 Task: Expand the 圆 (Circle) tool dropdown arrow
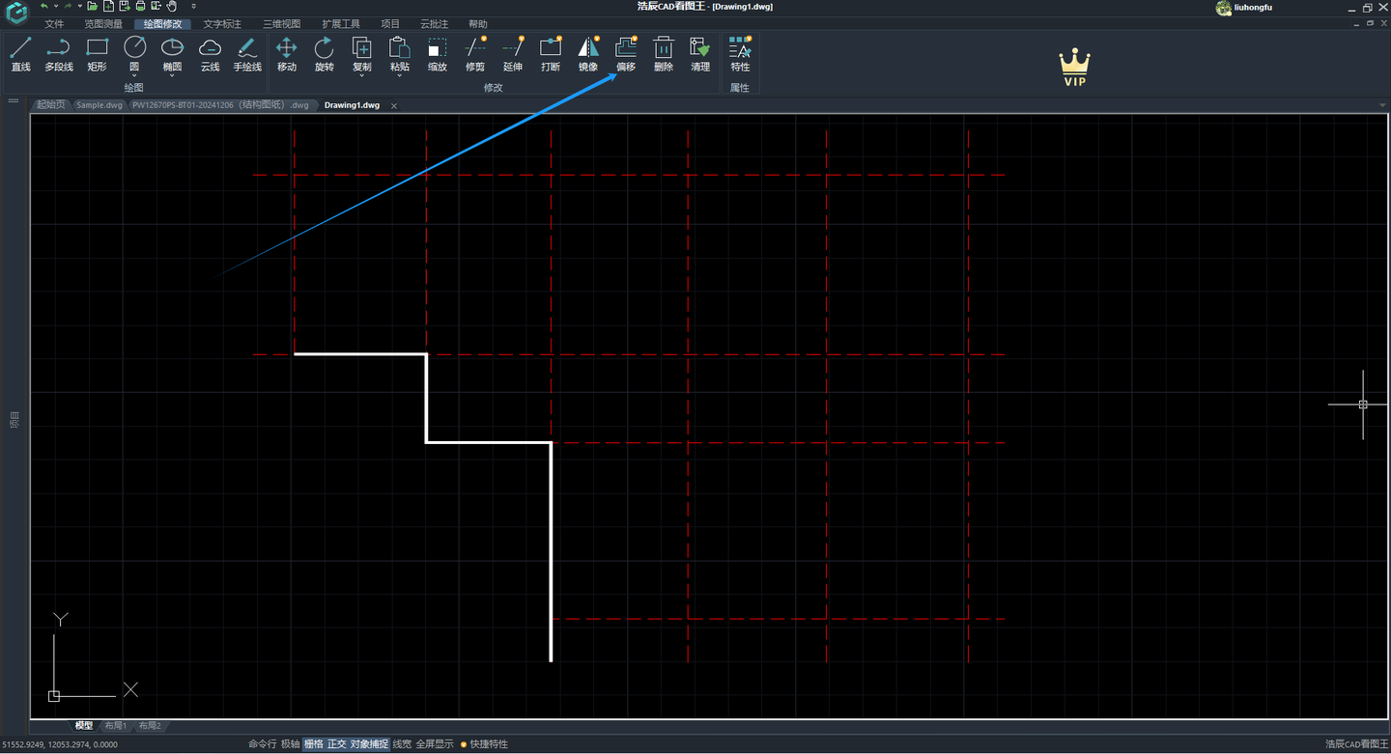coord(134,76)
